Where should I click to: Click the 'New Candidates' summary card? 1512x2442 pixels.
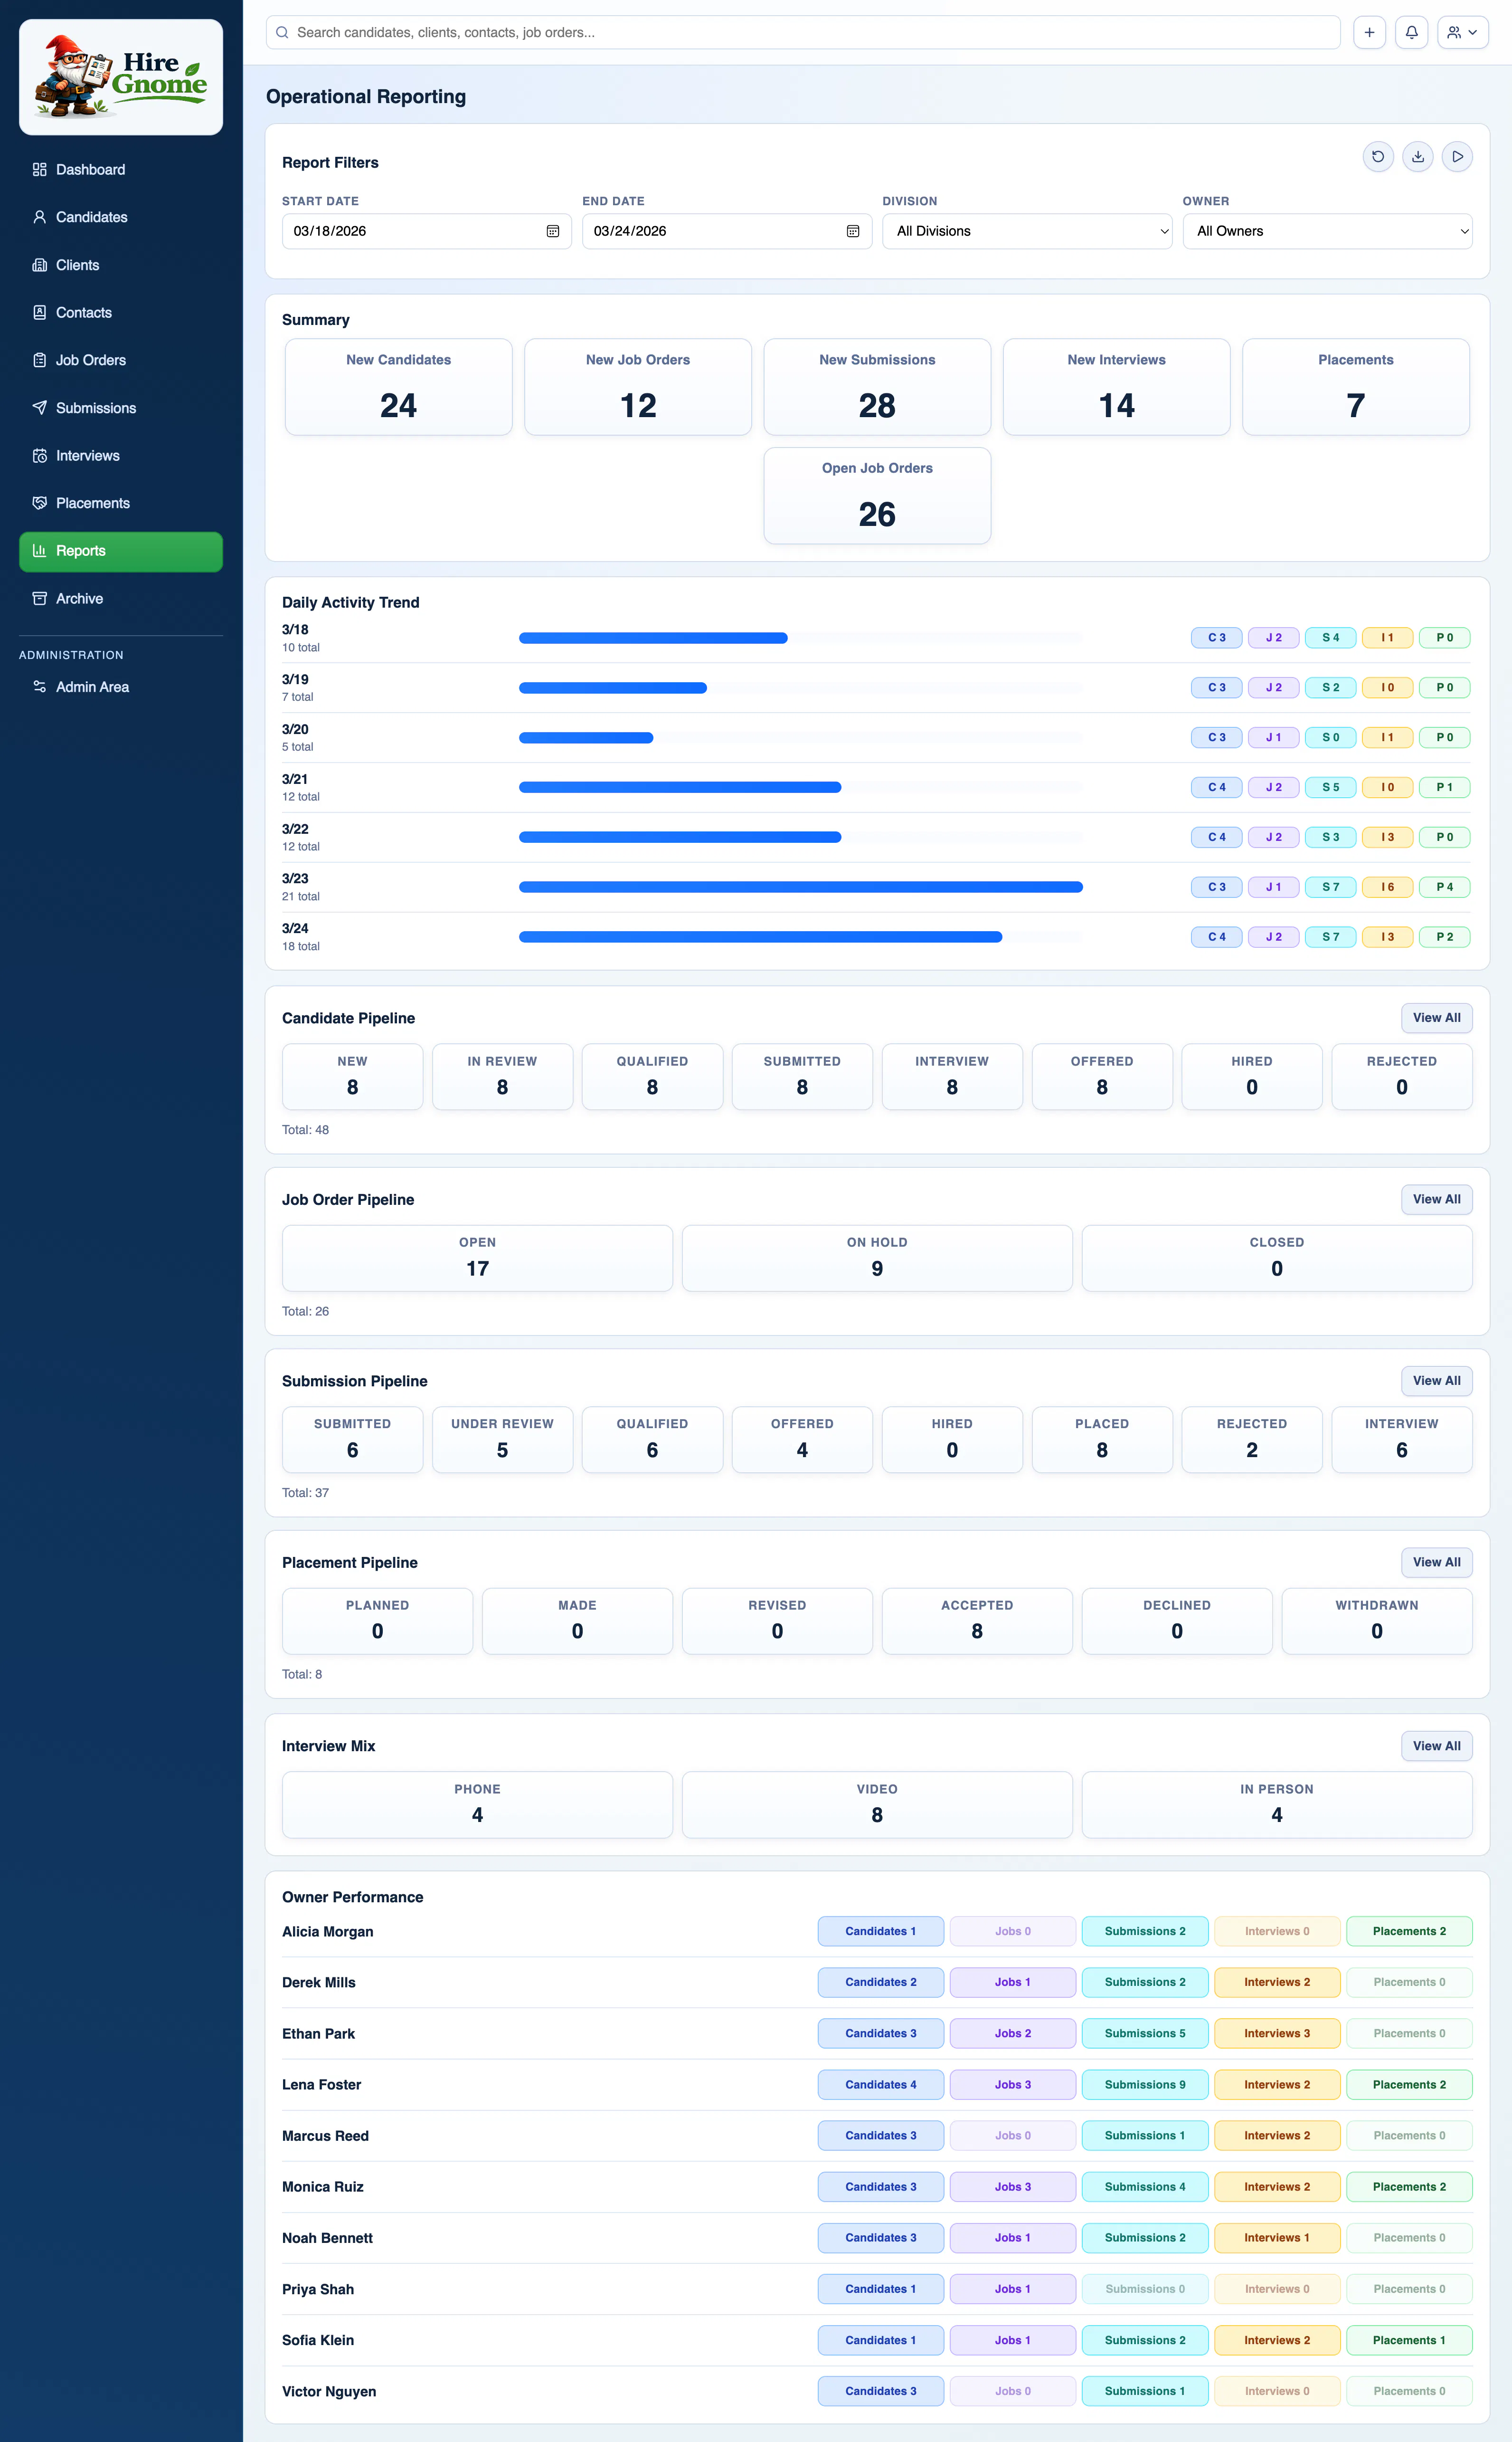[399, 387]
